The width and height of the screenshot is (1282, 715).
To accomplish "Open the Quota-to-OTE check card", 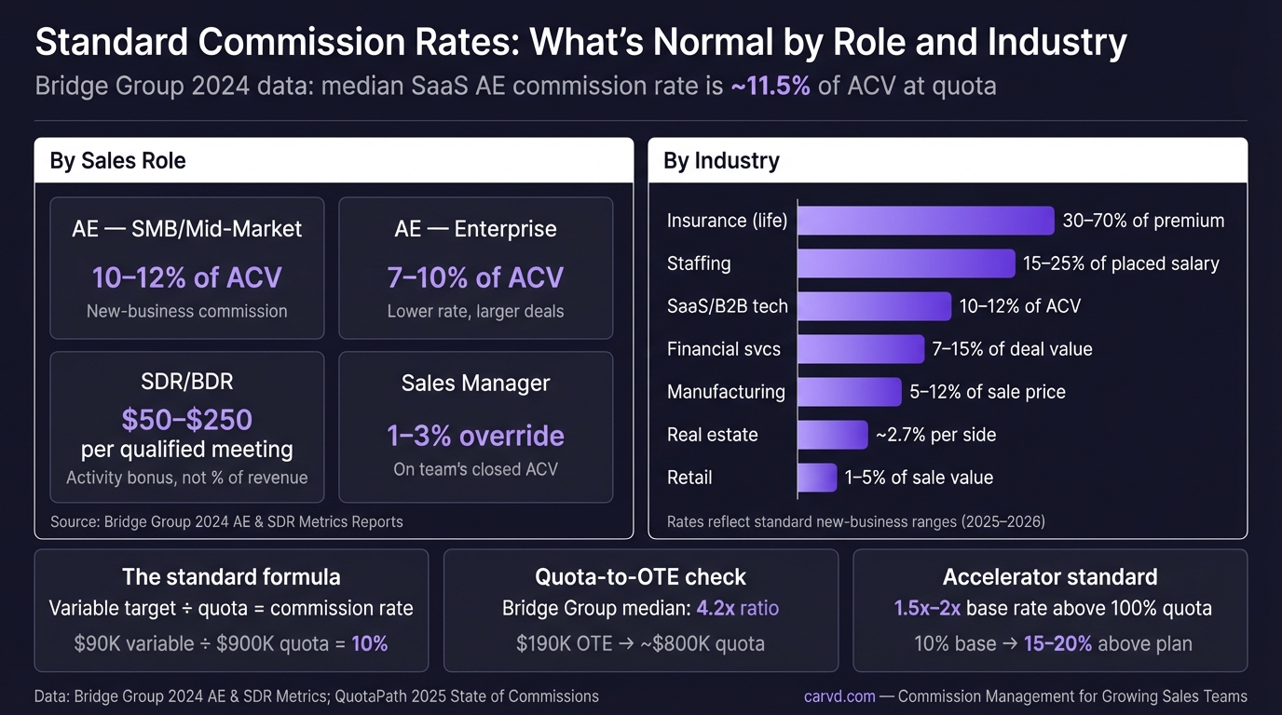I will [640, 610].
